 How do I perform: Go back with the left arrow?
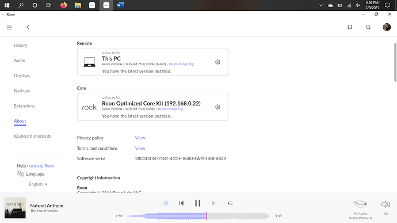pyautogui.click(x=28, y=27)
